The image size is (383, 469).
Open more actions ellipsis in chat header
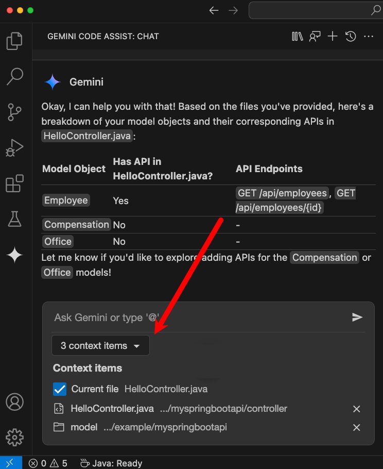[x=369, y=37]
